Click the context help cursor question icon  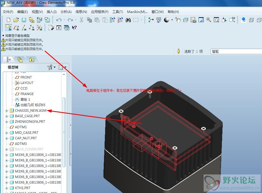(74, 28)
